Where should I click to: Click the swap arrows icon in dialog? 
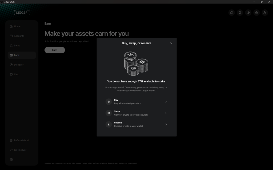pos(109,113)
